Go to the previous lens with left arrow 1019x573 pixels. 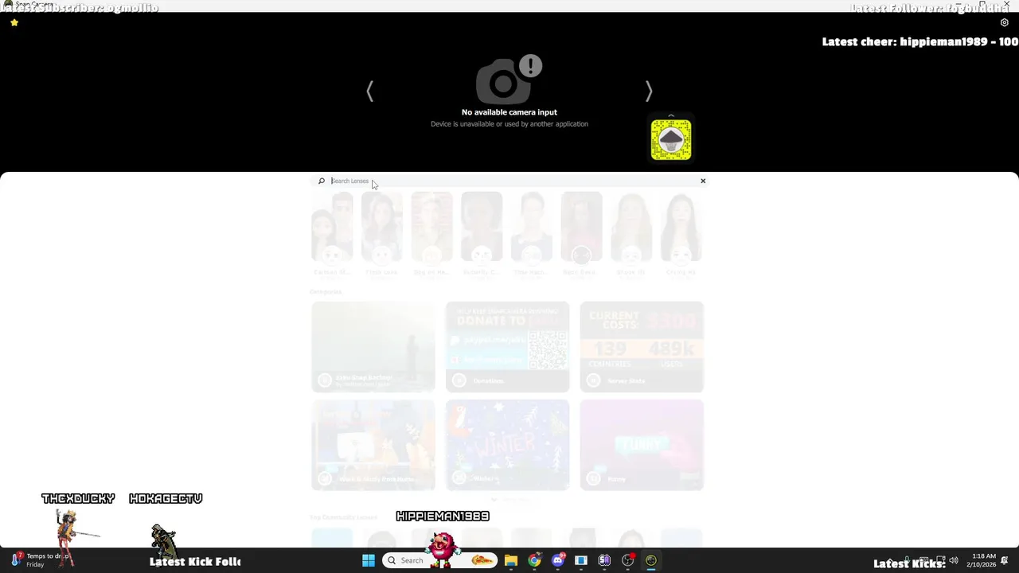pos(369,92)
